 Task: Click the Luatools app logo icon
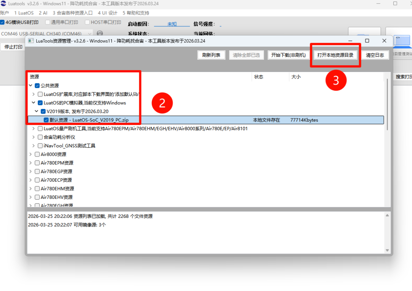click(3, 3)
